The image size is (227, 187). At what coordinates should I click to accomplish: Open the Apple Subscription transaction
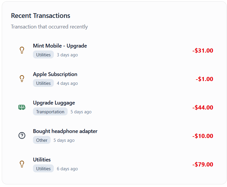tap(55, 74)
